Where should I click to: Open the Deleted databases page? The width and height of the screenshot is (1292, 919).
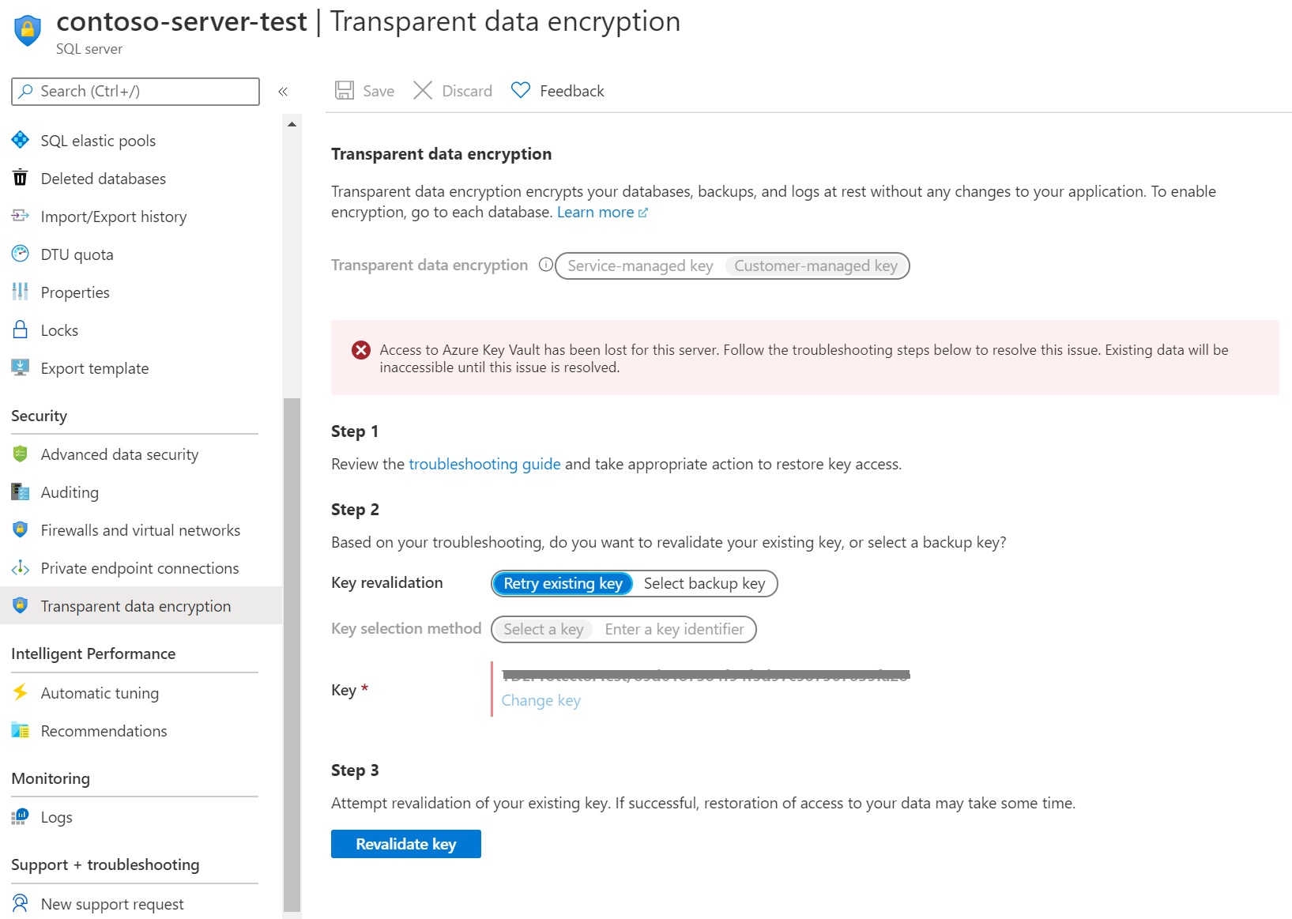click(103, 178)
